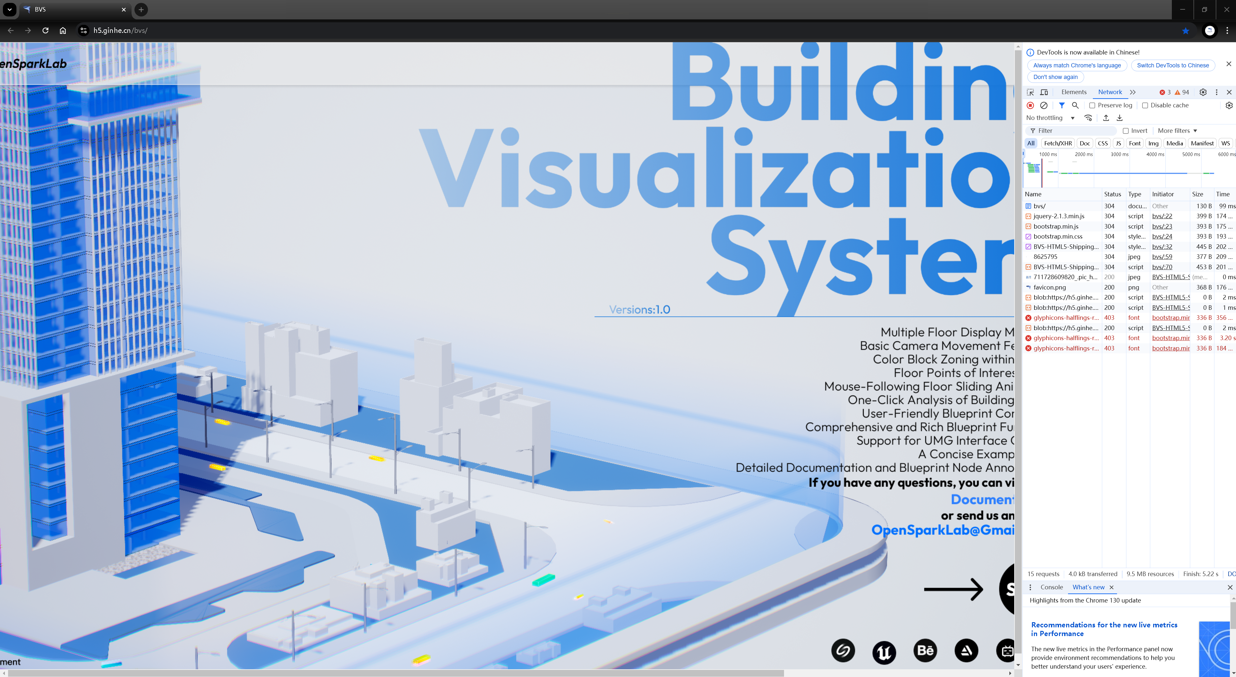Open the drawer three-dot menu beside Console
The image size is (1236, 677).
pyautogui.click(x=1030, y=587)
